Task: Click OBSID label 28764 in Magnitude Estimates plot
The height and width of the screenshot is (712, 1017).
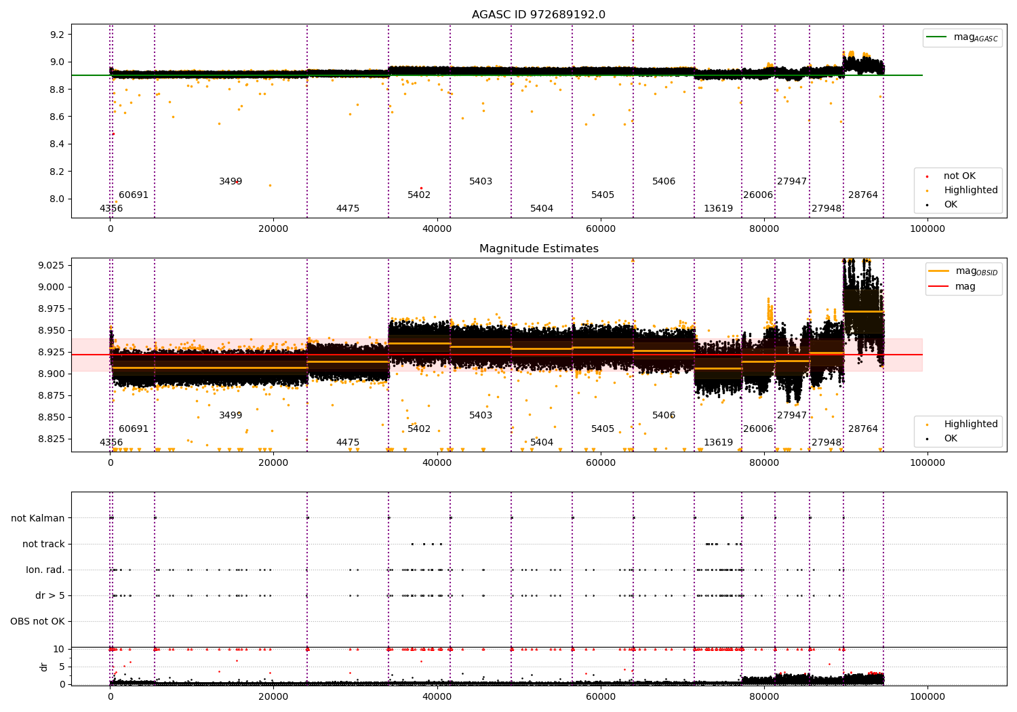Action: tap(863, 429)
